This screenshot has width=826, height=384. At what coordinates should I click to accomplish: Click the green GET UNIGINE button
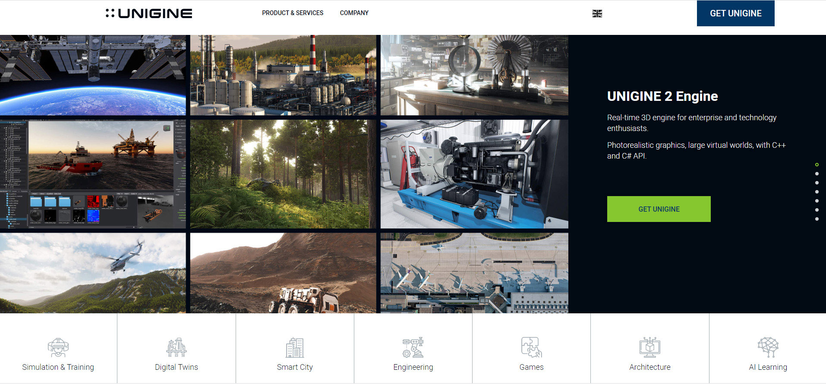[659, 209]
